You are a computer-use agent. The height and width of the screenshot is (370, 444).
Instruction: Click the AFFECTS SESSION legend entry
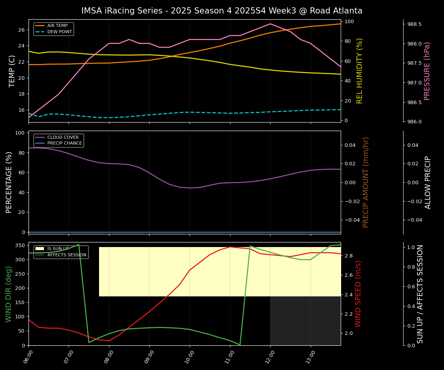66,255
